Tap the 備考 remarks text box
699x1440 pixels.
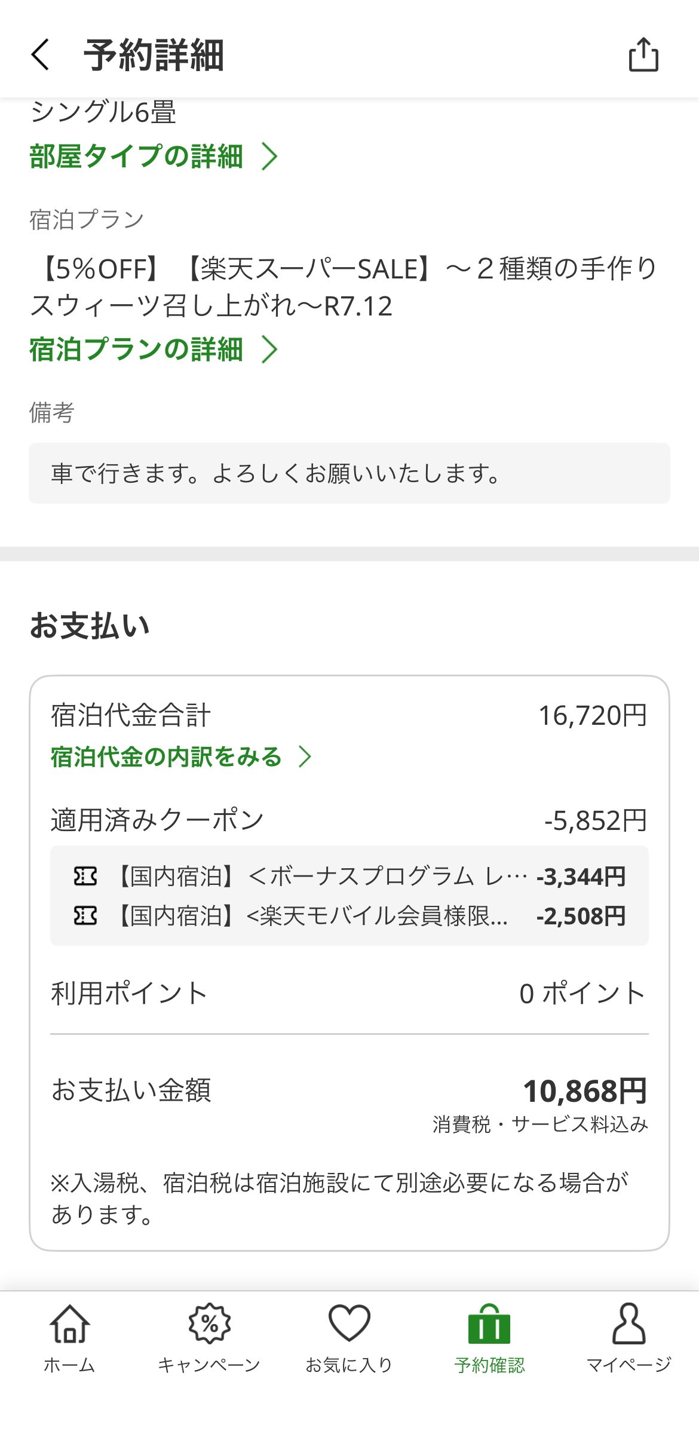[x=349, y=473]
